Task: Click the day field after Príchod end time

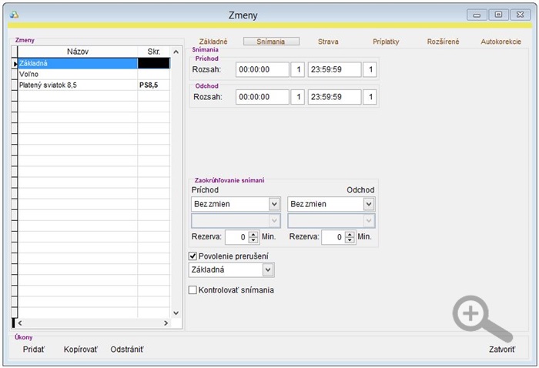Action: click(x=370, y=69)
